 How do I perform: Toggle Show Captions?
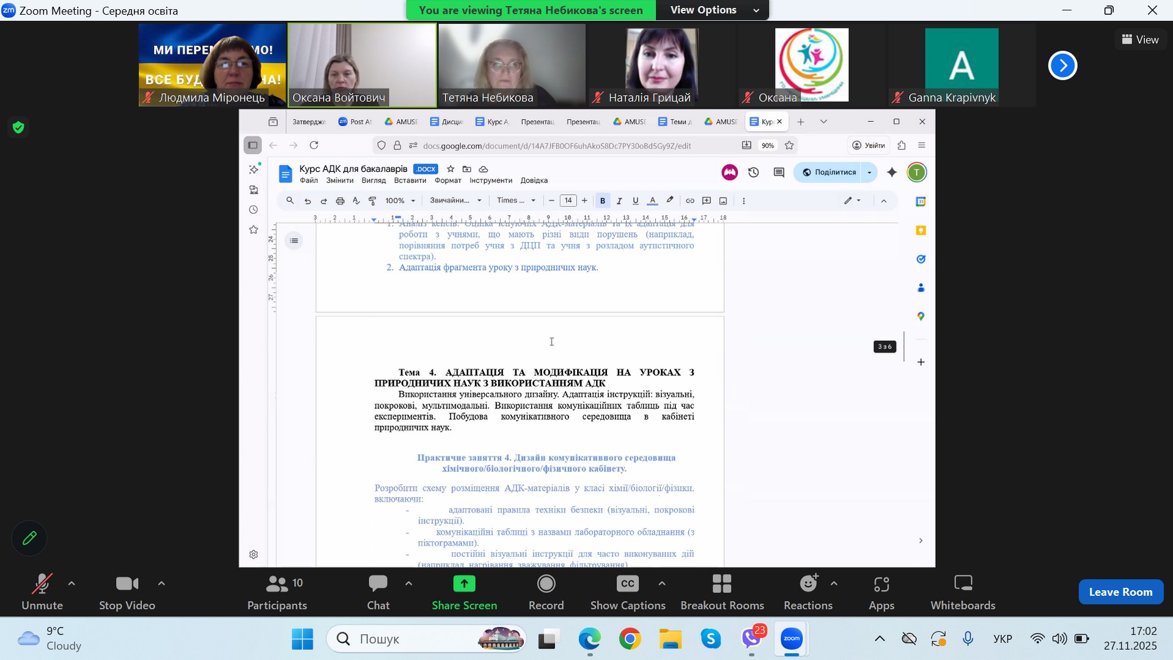(628, 592)
